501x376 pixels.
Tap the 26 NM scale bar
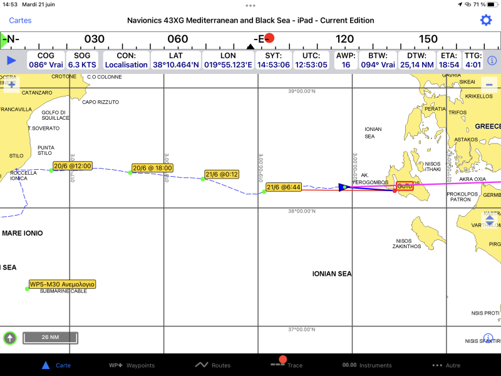coord(50,338)
